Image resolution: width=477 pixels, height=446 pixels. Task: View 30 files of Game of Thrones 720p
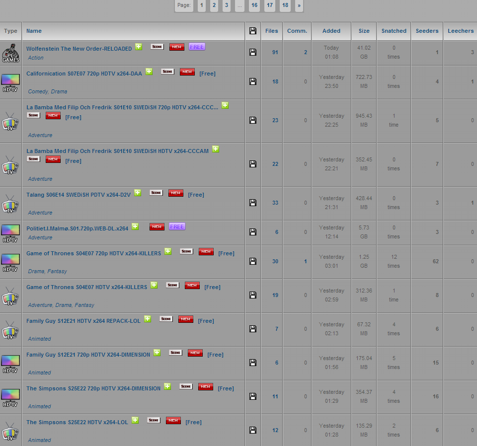(275, 261)
